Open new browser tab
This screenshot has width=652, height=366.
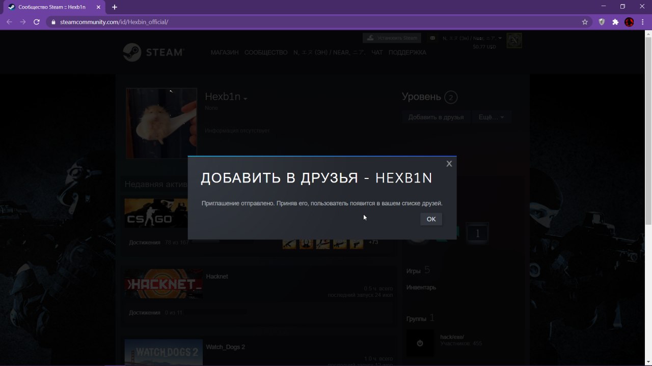[115, 7]
